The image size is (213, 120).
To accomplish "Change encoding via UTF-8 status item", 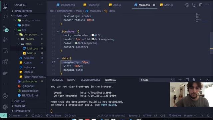I will [147, 116].
